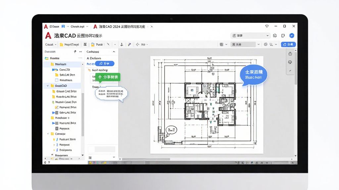Viewport: 339px width, 190px height.
Task: Click the up arrow in the left panel header
Action: pyautogui.click(x=75, y=52)
